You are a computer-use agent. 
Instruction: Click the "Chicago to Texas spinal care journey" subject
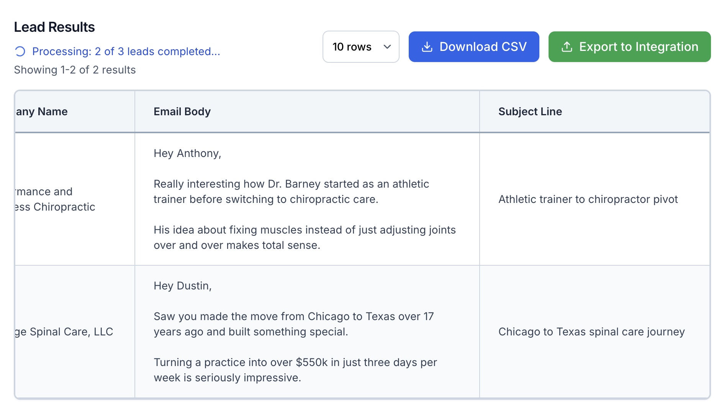coord(591,332)
